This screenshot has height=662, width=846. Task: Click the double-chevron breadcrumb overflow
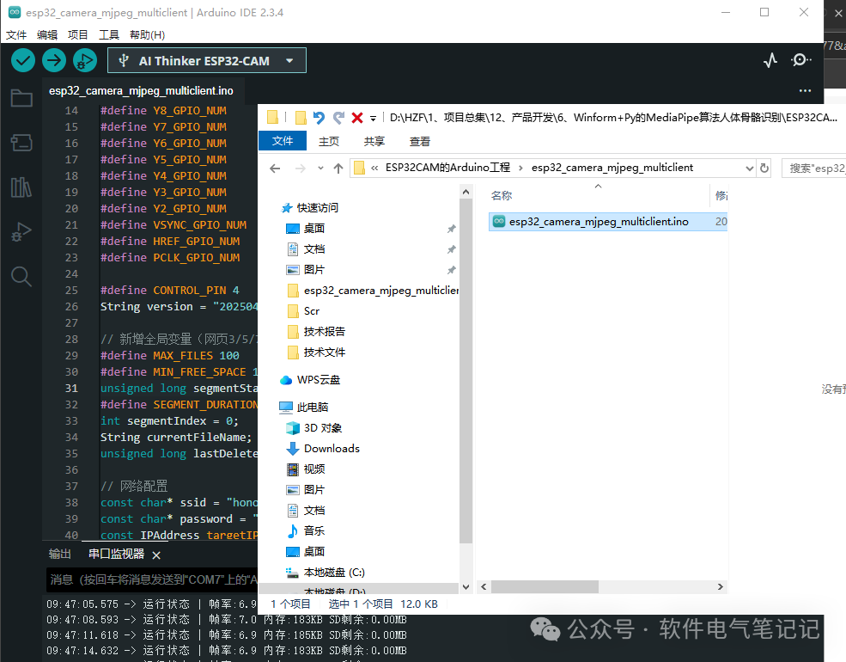[x=374, y=168]
